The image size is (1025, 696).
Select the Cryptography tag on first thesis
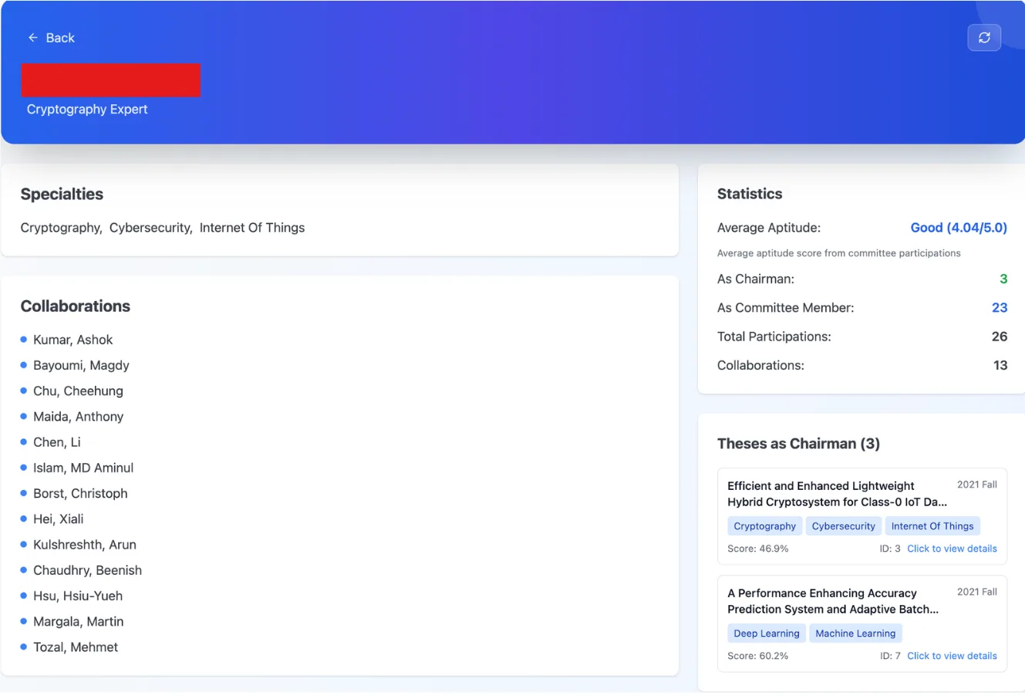click(764, 526)
